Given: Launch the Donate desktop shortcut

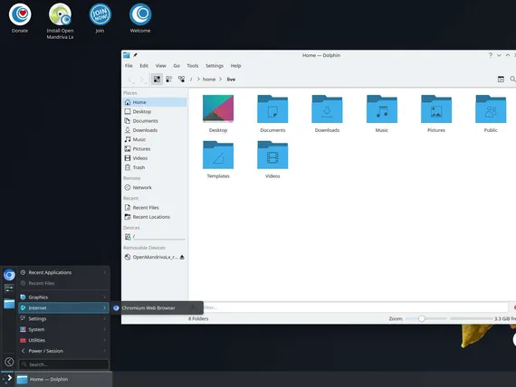Looking at the screenshot, I should [x=20, y=18].
